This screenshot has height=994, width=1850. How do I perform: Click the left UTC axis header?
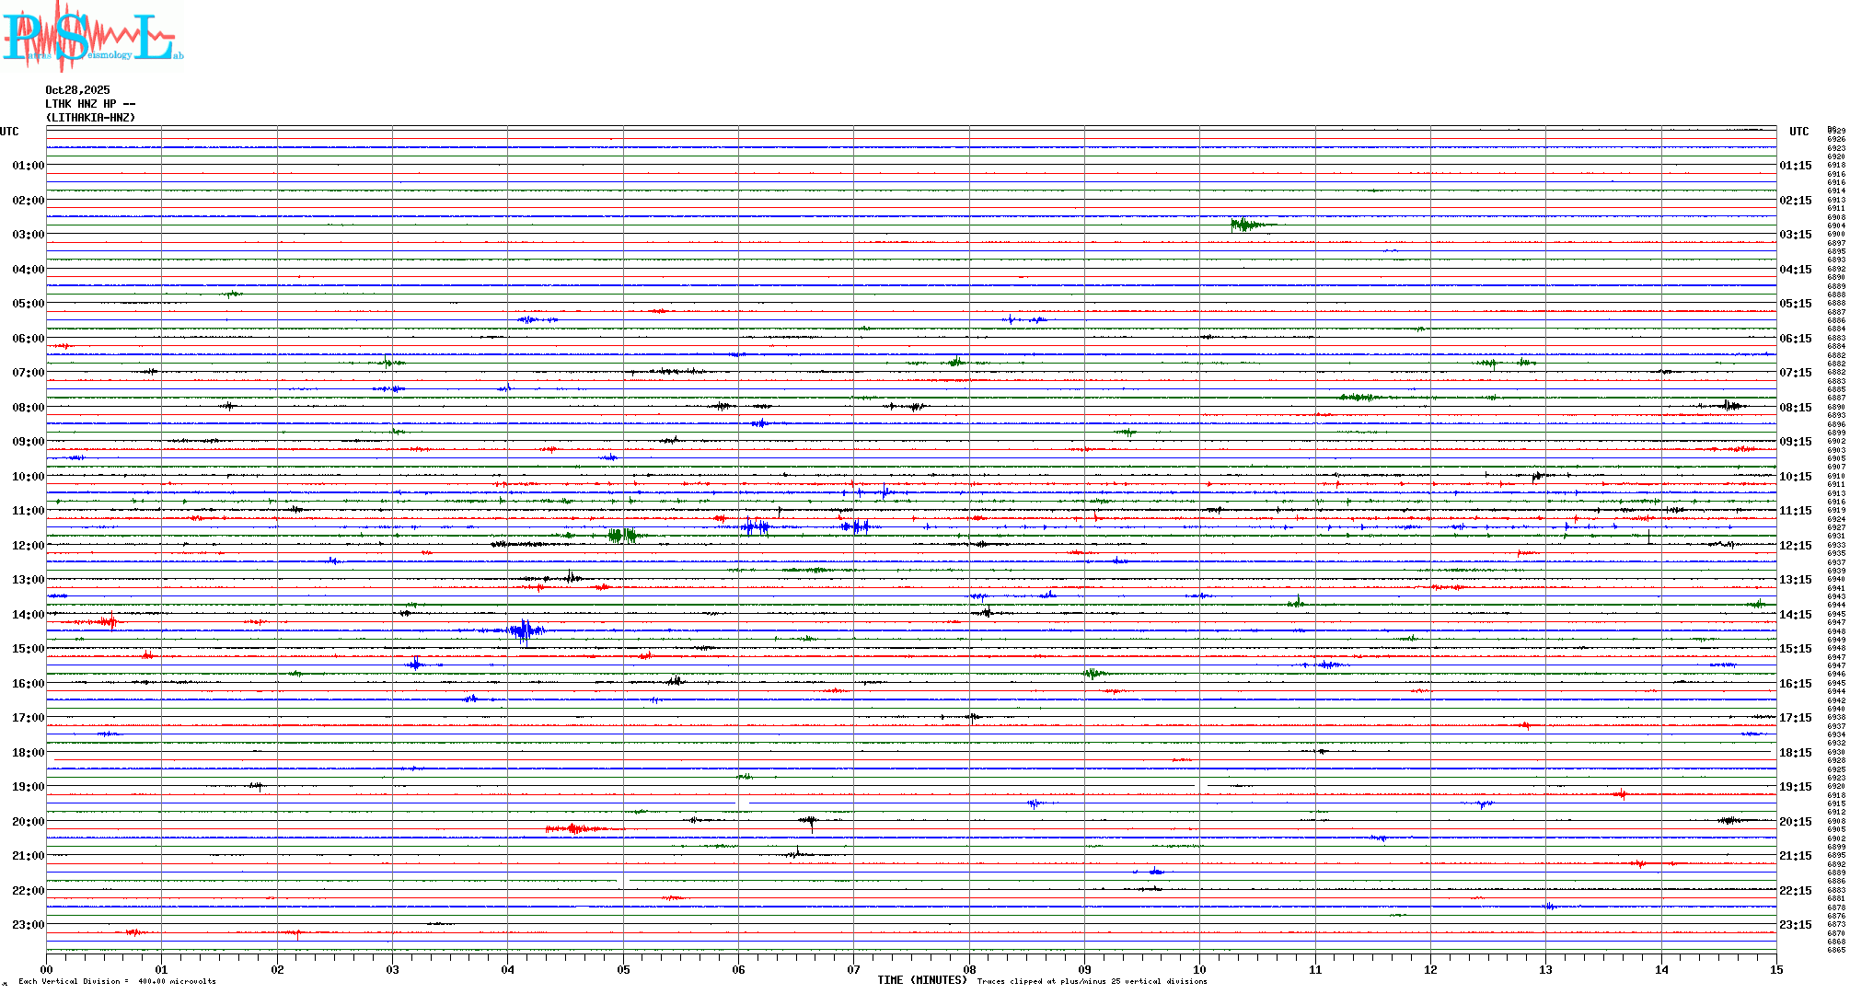pos(9,132)
